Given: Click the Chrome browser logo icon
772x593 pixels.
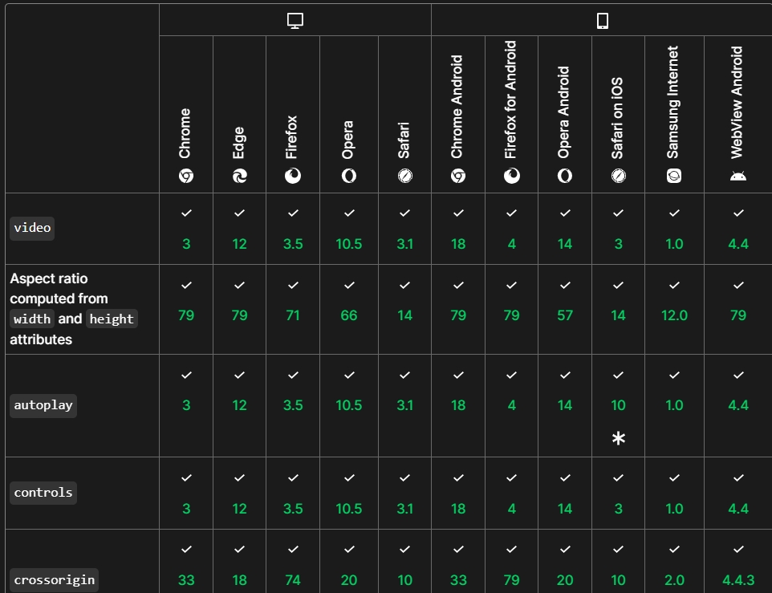Looking at the screenshot, I should pyautogui.click(x=186, y=176).
